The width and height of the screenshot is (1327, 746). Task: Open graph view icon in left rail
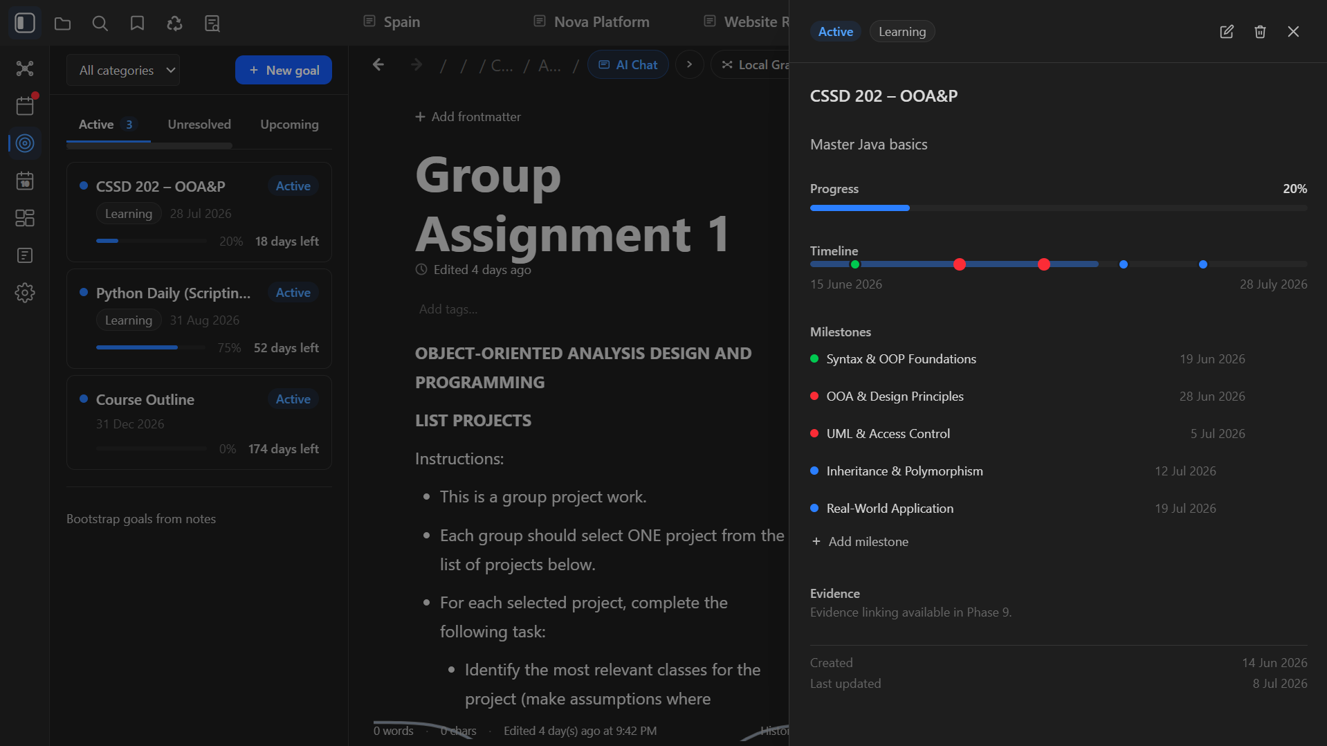tap(25, 69)
